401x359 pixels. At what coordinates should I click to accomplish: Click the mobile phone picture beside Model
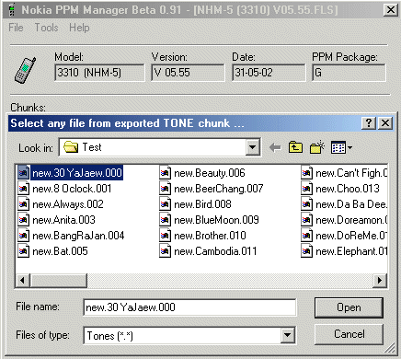pyautogui.click(x=25, y=70)
